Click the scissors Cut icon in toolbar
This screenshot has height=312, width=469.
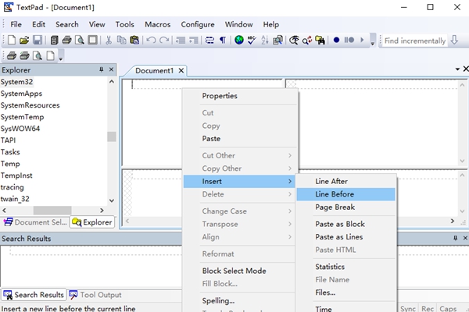click(x=109, y=40)
